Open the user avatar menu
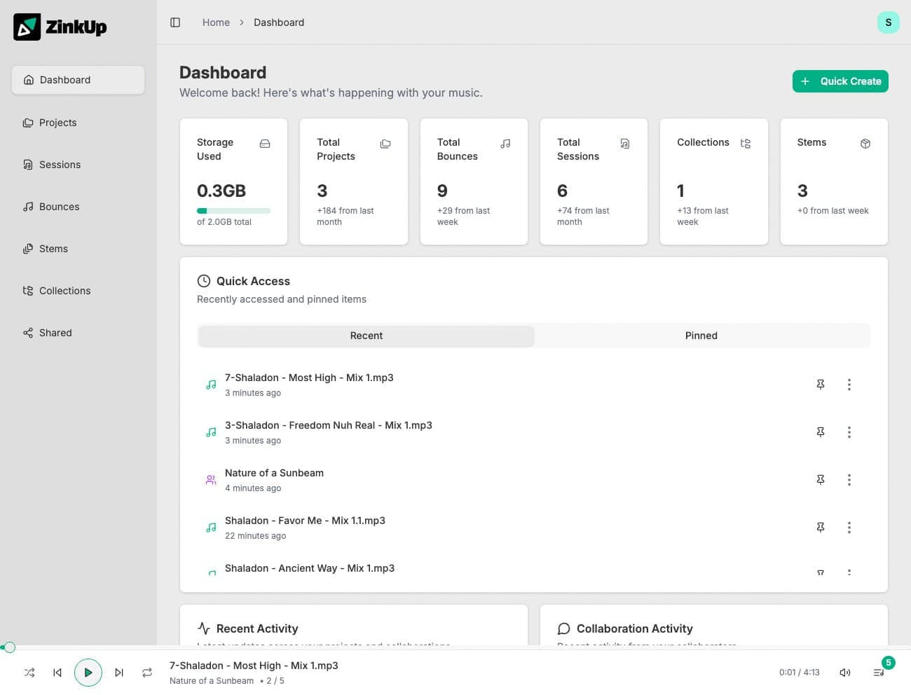911x695 pixels. 889,22
